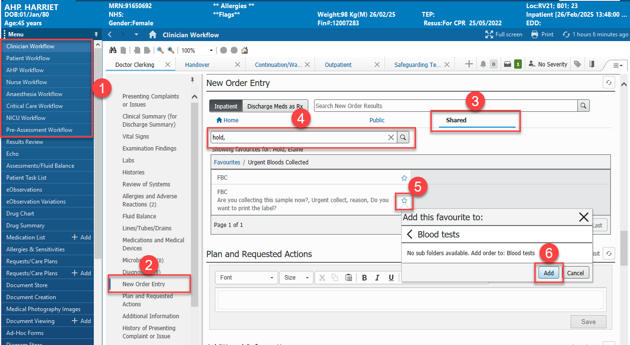The width and height of the screenshot is (630, 345).
Task: Close the Add this favourite to popup
Action: (x=584, y=217)
